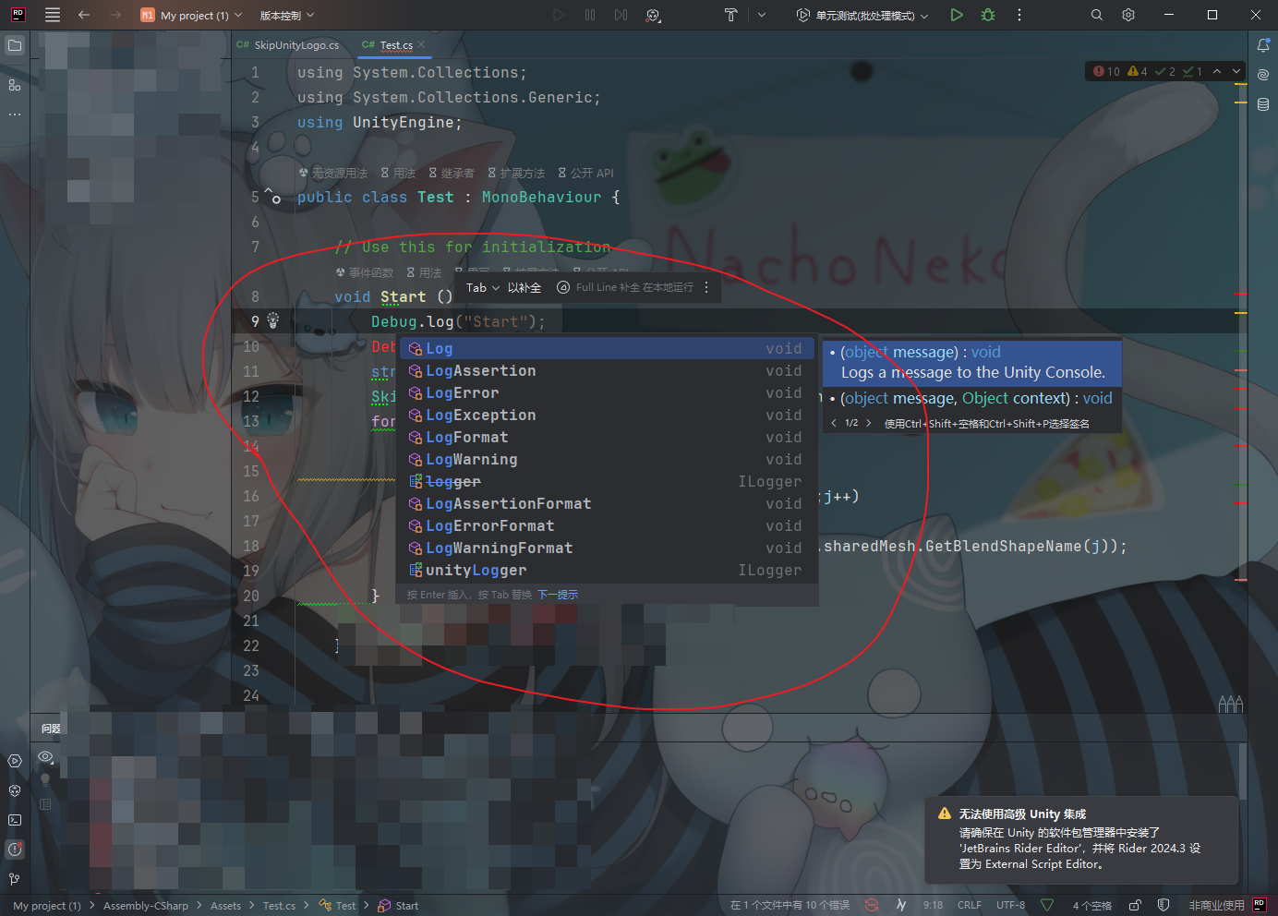Choose LogError from completion list
1278x916 pixels.
click(x=607, y=392)
